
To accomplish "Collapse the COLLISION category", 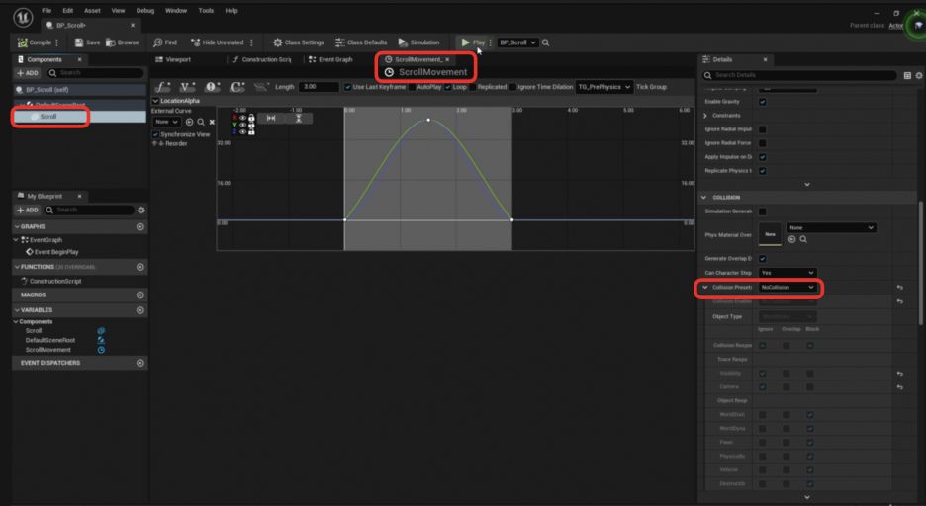I will click(704, 198).
